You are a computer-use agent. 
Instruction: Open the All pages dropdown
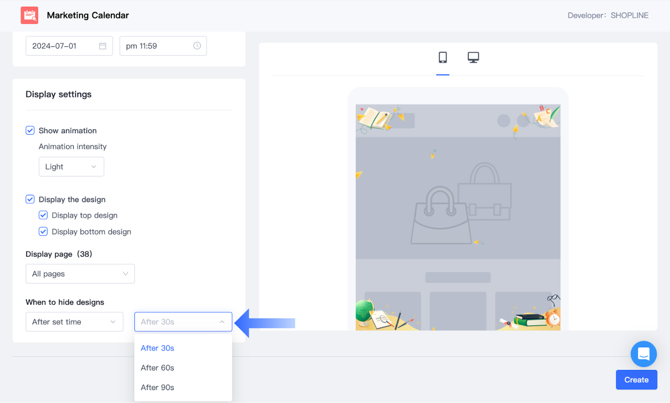(x=80, y=274)
